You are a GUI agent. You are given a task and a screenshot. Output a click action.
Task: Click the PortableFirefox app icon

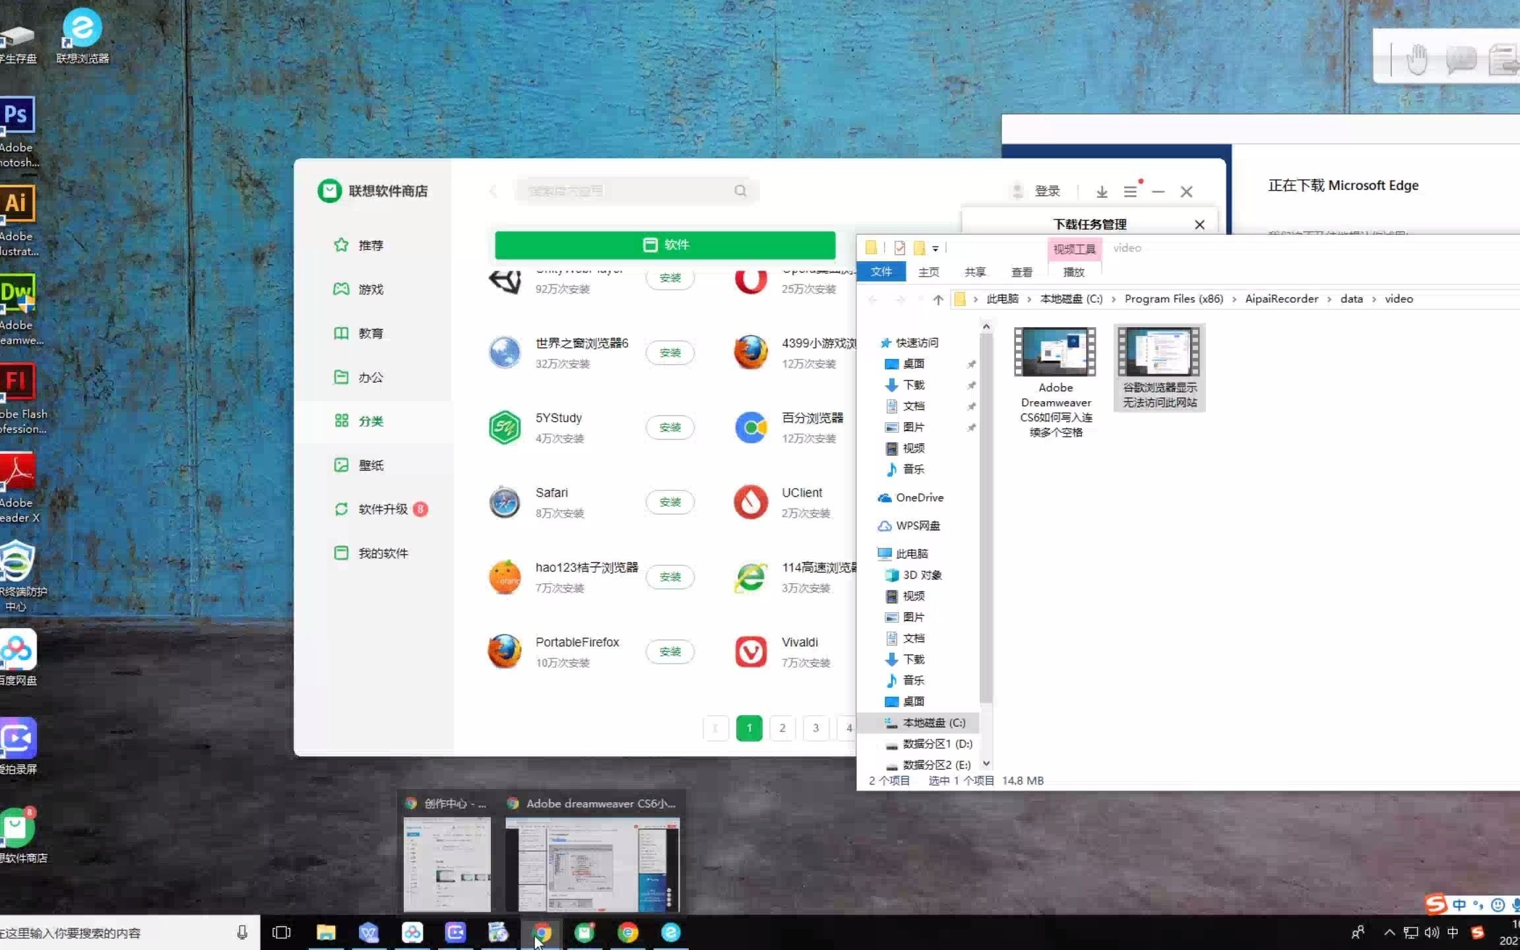coord(505,651)
